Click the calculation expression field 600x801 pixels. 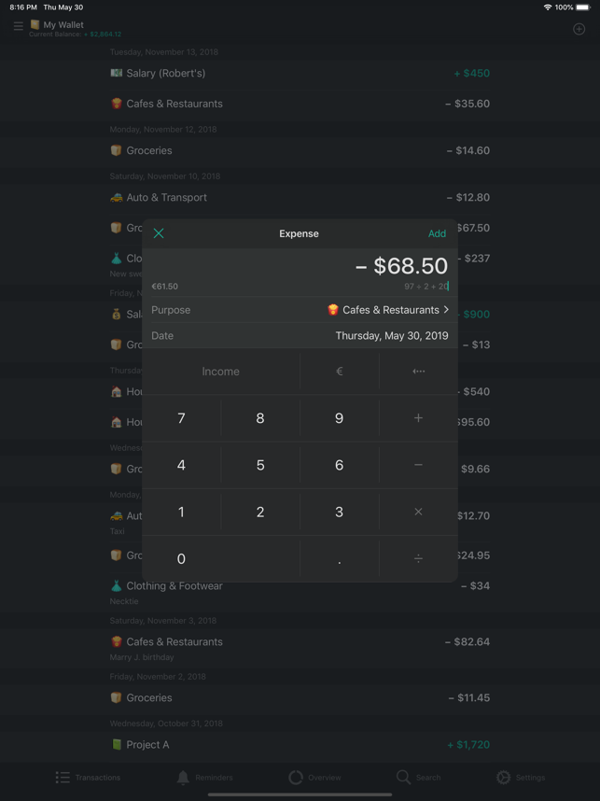click(426, 286)
